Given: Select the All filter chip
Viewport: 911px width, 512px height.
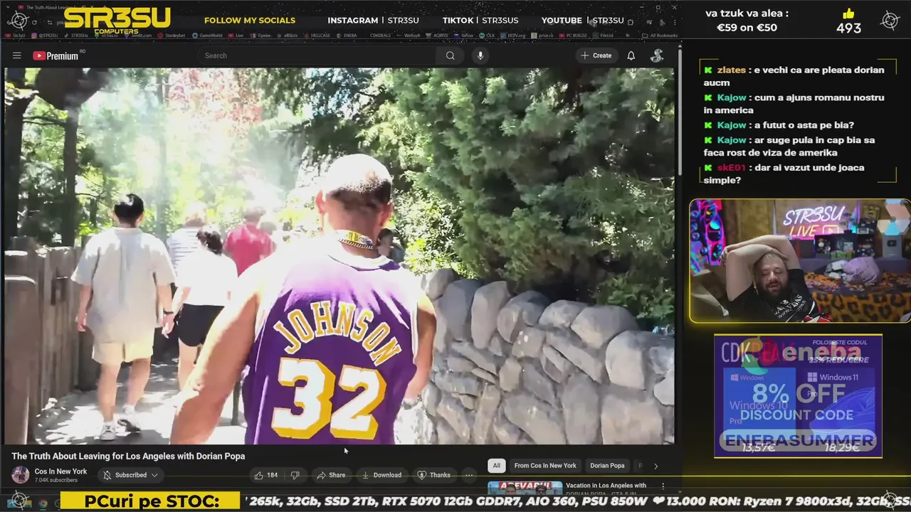Looking at the screenshot, I should tap(496, 466).
